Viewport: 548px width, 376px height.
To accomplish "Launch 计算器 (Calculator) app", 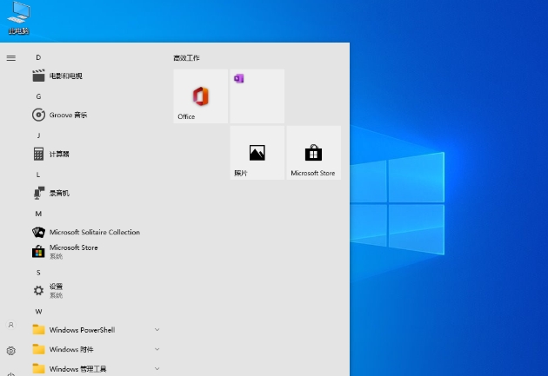I will [x=59, y=154].
